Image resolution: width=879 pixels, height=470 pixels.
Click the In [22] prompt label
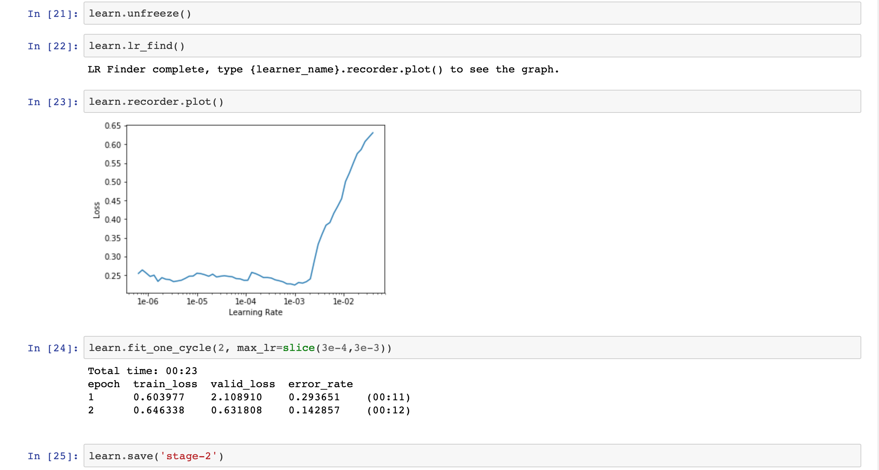point(53,47)
